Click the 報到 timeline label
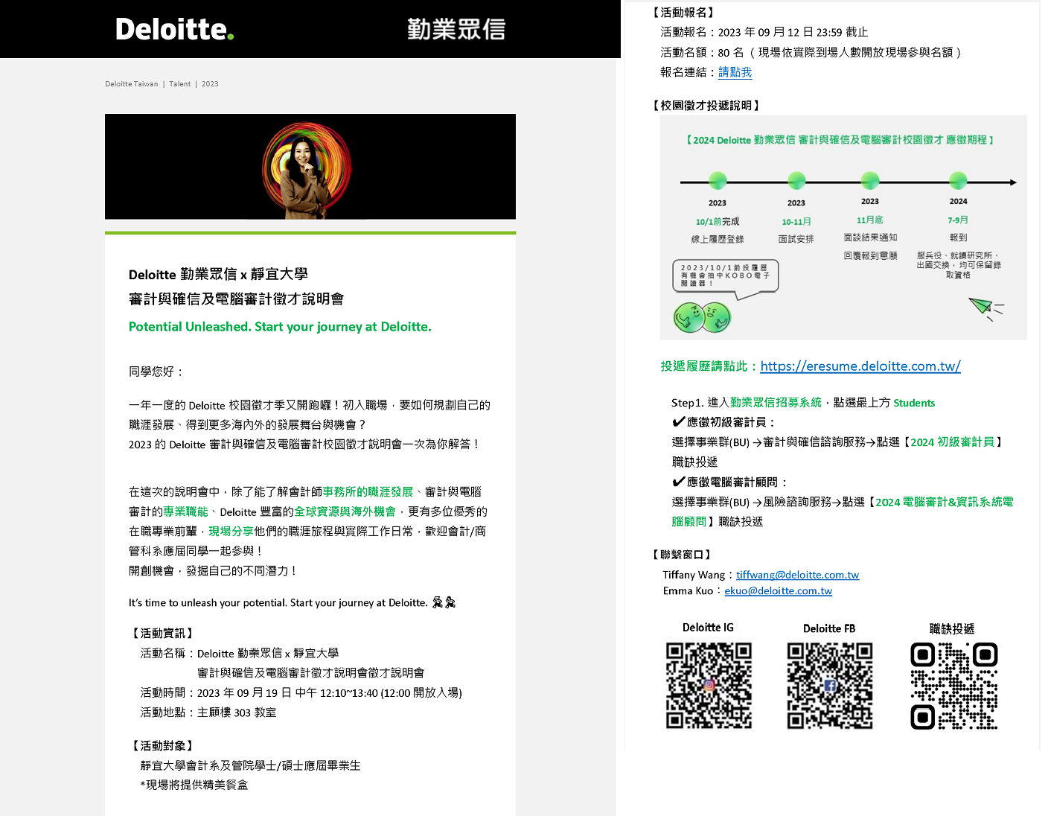Viewport: 1048px width, 816px height. tap(958, 238)
